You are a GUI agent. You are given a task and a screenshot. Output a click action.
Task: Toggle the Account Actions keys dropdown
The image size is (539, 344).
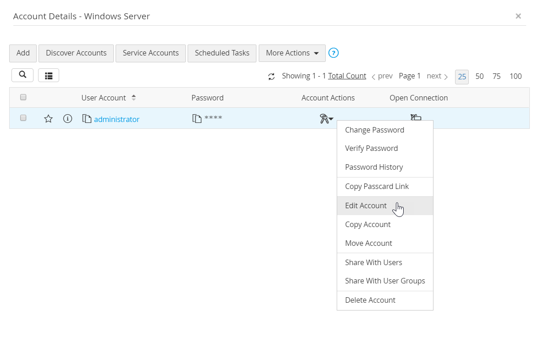pos(326,119)
